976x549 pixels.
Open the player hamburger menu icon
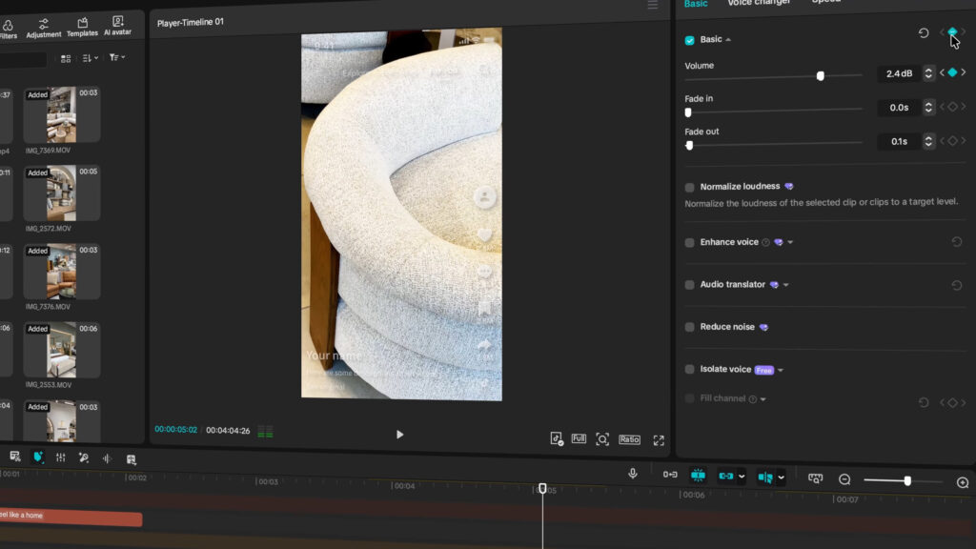point(652,5)
